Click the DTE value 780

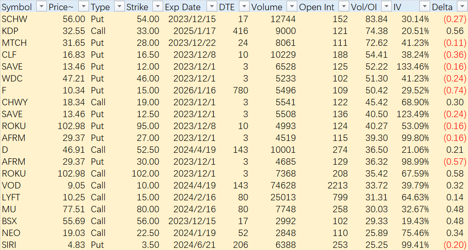point(241,90)
